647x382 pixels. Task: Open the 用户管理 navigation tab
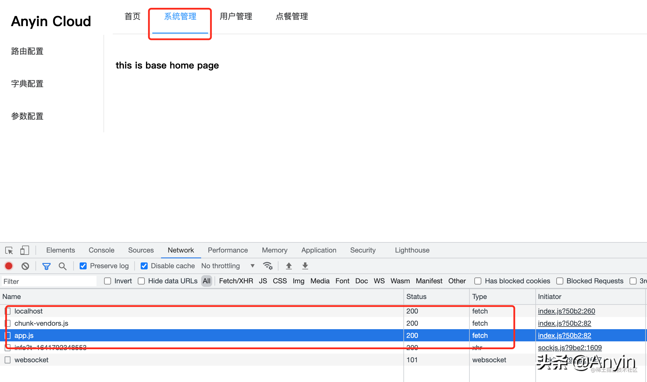coord(236,17)
